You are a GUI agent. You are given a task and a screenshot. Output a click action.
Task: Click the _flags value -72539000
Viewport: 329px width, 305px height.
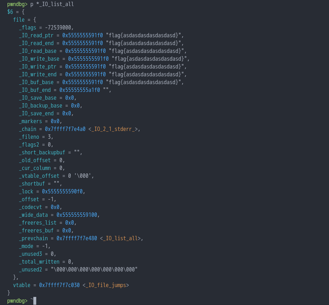coord(58,28)
